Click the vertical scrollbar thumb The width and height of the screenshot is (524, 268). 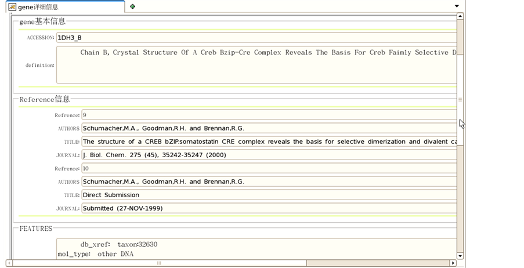click(460, 99)
